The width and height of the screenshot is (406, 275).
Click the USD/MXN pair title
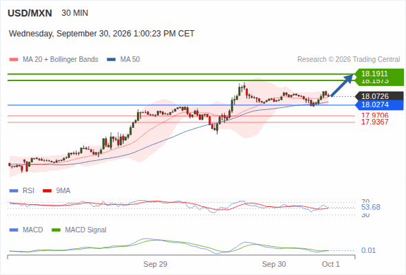click(30, 13)
